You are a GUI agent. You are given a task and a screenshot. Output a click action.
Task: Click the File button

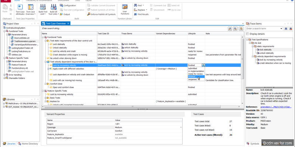click(x=5, y=1)
